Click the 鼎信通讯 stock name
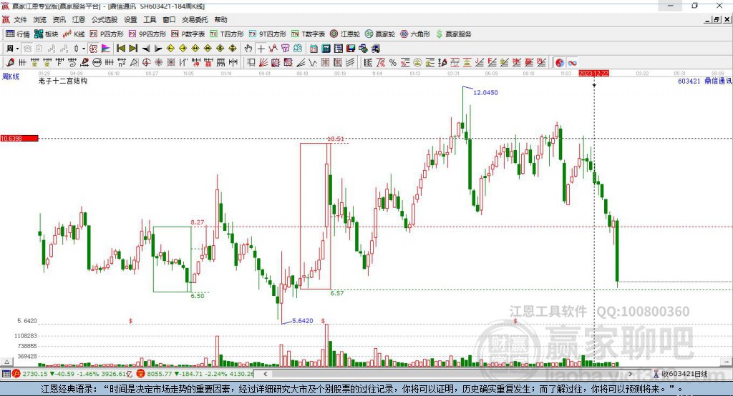The image size is (733, 396). [x=718, y=81]
